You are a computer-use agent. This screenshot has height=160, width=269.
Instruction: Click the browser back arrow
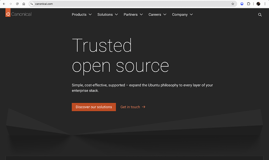(4, 4)
